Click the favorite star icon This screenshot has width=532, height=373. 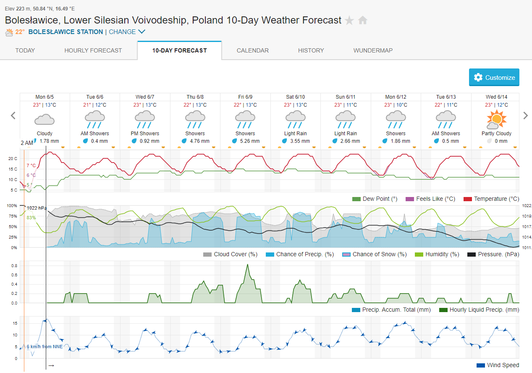pos(349,20)
